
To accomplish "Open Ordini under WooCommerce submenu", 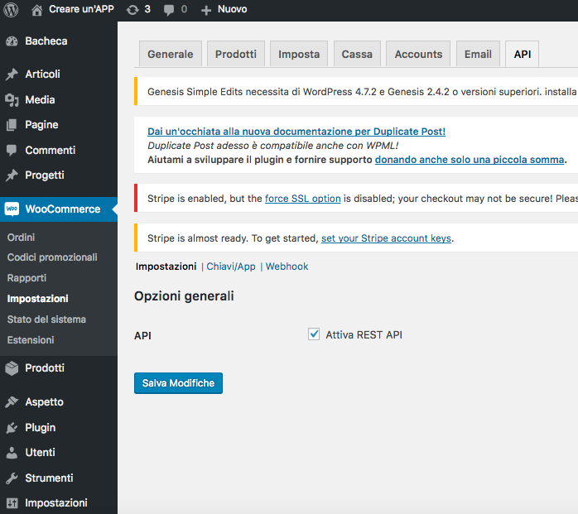I will (21, 238).
